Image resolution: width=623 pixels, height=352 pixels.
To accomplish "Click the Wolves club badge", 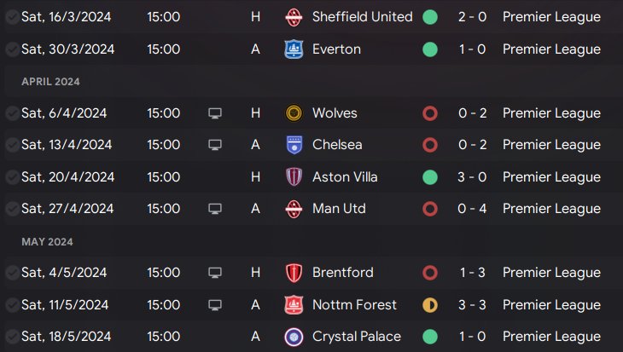I will point(294,113).
